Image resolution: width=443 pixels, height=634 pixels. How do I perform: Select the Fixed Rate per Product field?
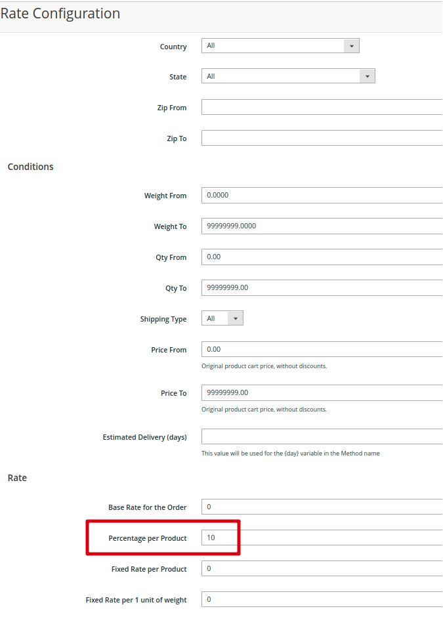point(322,568)
